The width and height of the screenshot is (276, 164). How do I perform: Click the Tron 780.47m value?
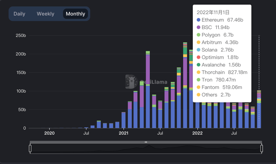click(226, 80)
